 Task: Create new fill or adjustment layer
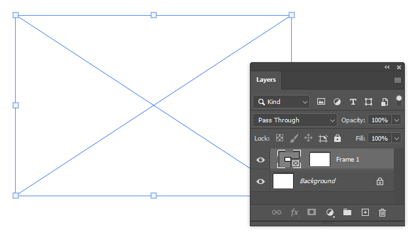click(330, 213)
